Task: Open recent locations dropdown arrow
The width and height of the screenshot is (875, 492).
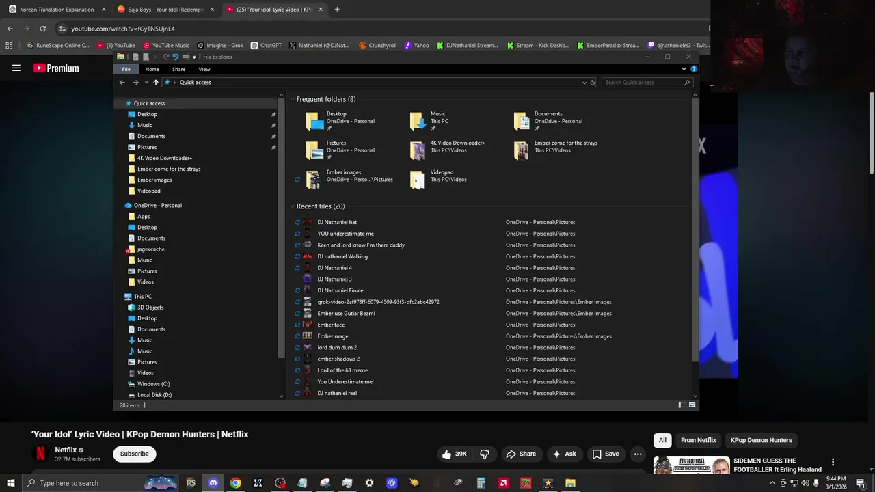Action: coord(146,82)
